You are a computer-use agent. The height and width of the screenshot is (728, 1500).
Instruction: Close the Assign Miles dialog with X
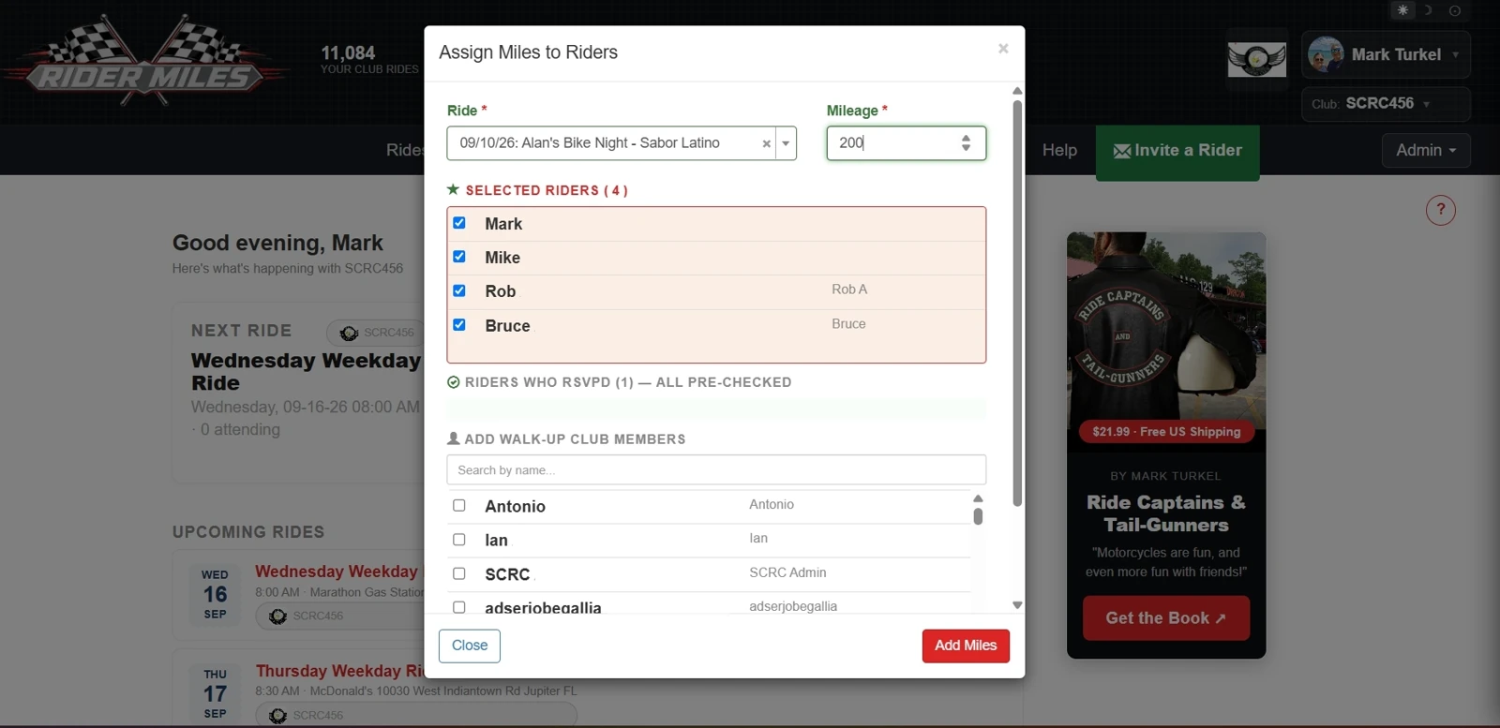click(1003, 49)
